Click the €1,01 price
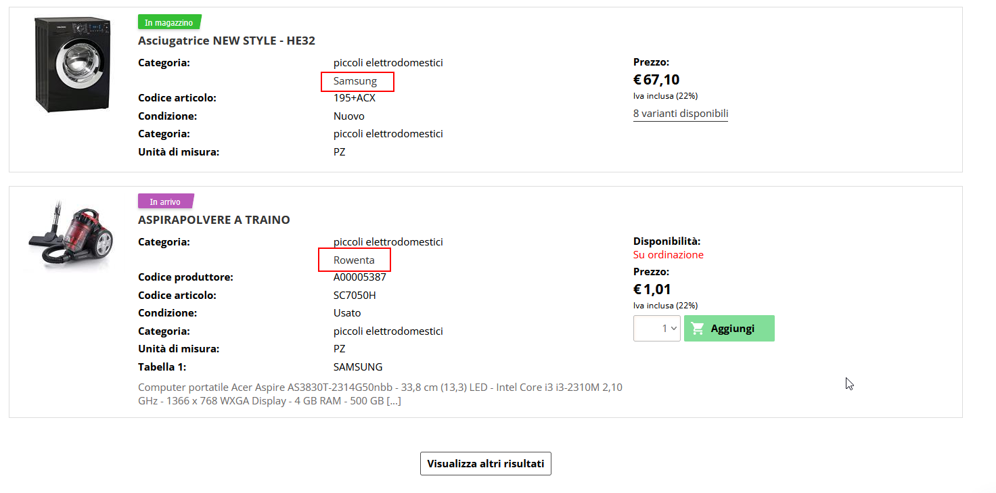996x493 pixels. [652, 289]
